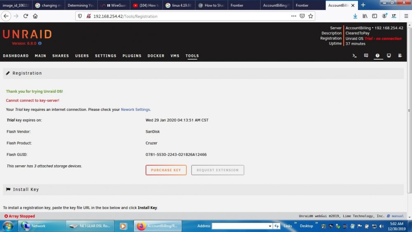Toggle the Firefox sidebar icon

[375, 16]
